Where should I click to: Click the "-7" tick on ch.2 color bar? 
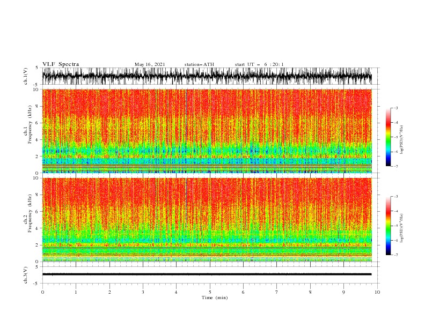coord(396,255)
